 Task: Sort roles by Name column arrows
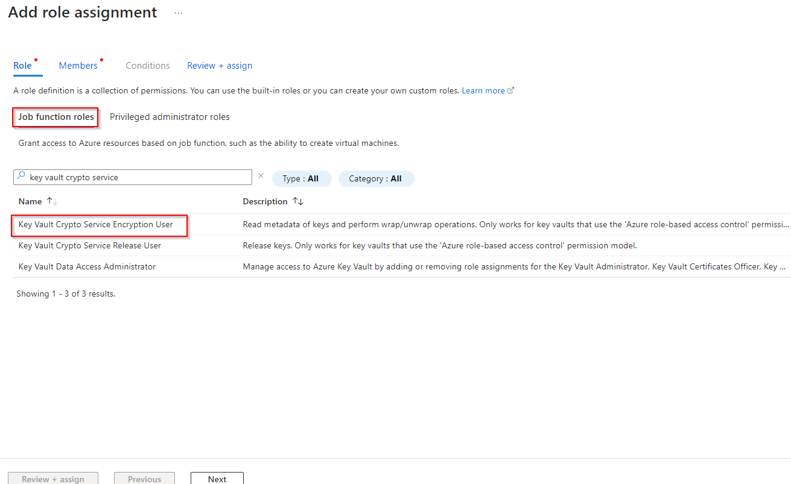pos(52,201)
